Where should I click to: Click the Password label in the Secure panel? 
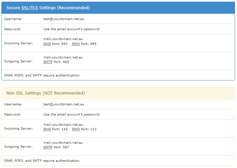12,29
